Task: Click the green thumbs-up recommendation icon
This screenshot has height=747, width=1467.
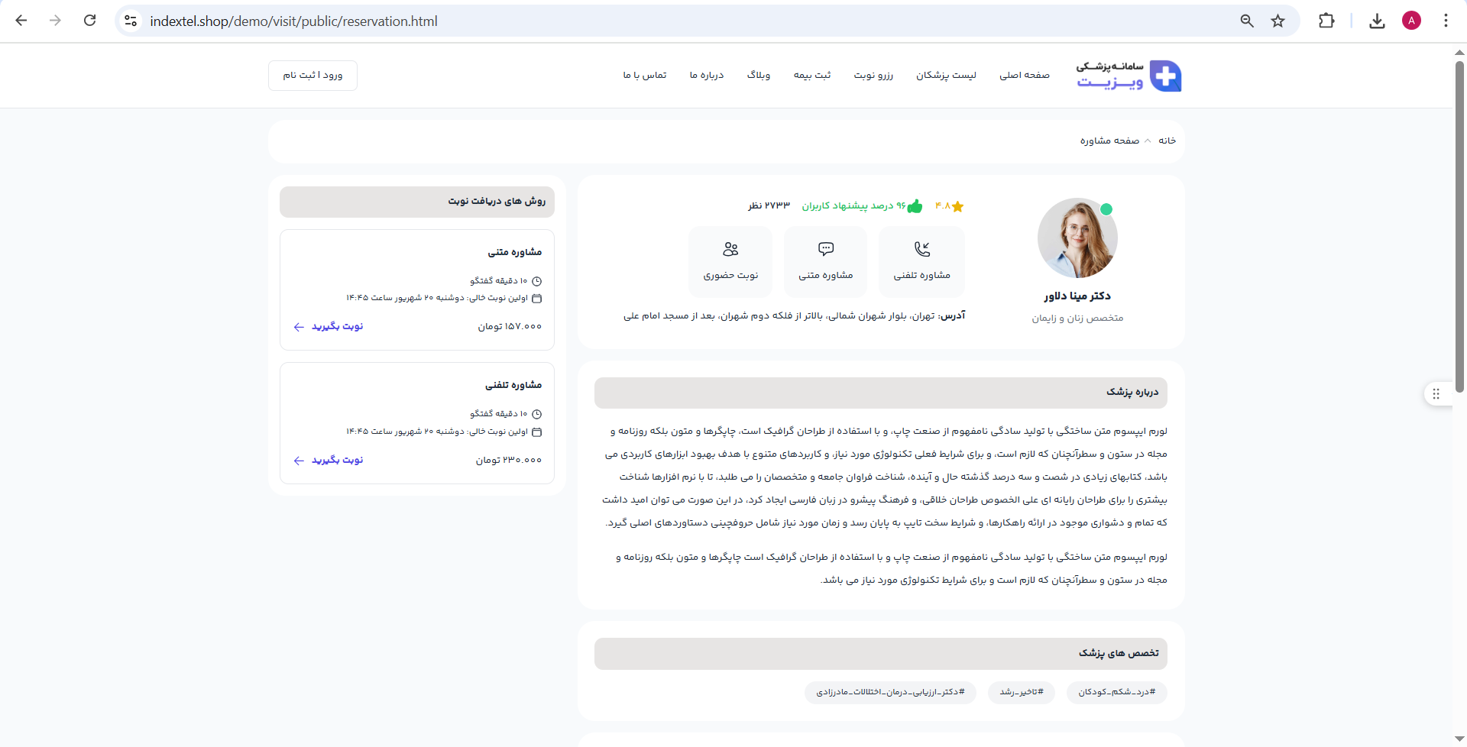Action: [915, 206]
